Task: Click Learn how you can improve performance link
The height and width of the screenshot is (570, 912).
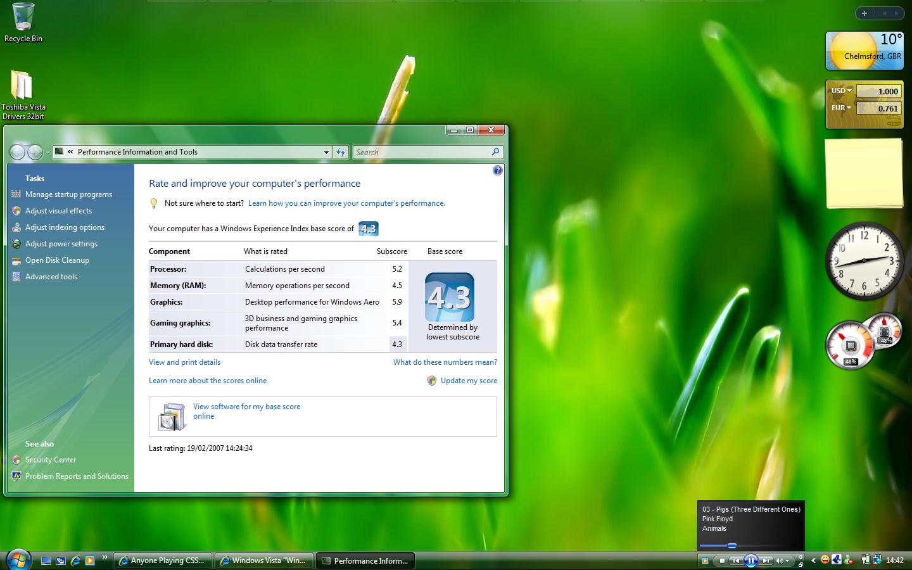Action: point(346,203)
